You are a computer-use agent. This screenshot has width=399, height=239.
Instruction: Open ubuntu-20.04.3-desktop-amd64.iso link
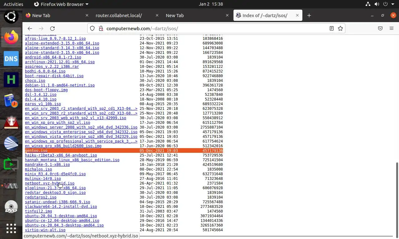pos(61,216)
